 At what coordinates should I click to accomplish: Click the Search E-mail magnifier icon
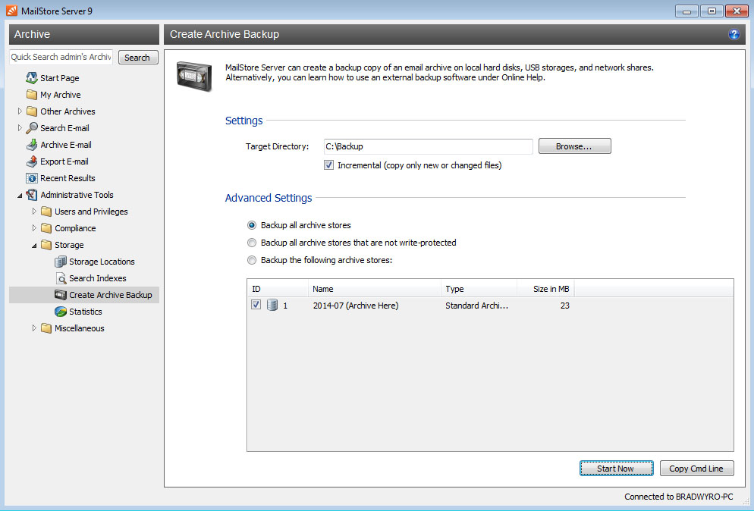[x=31, y=128]
